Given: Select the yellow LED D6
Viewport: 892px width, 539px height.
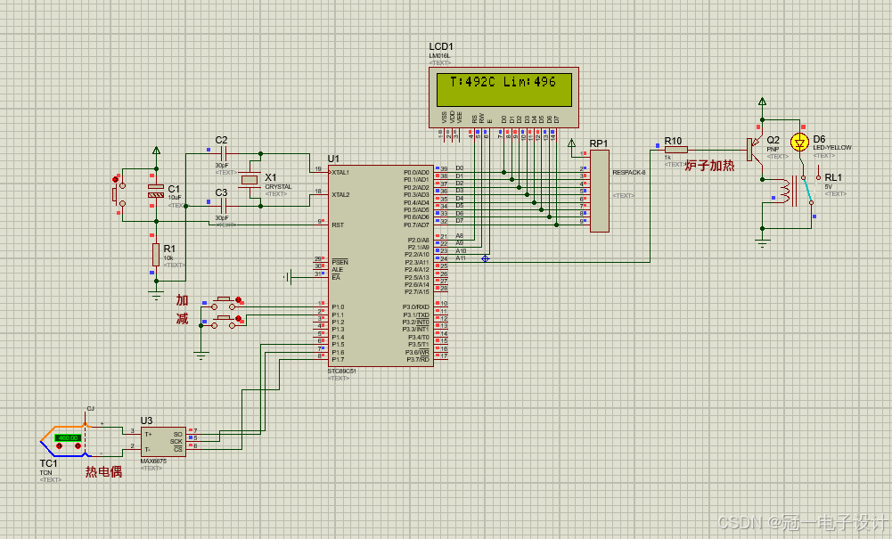Looking at the screenshot, I should pyautogui.click(x=800, y=143).
